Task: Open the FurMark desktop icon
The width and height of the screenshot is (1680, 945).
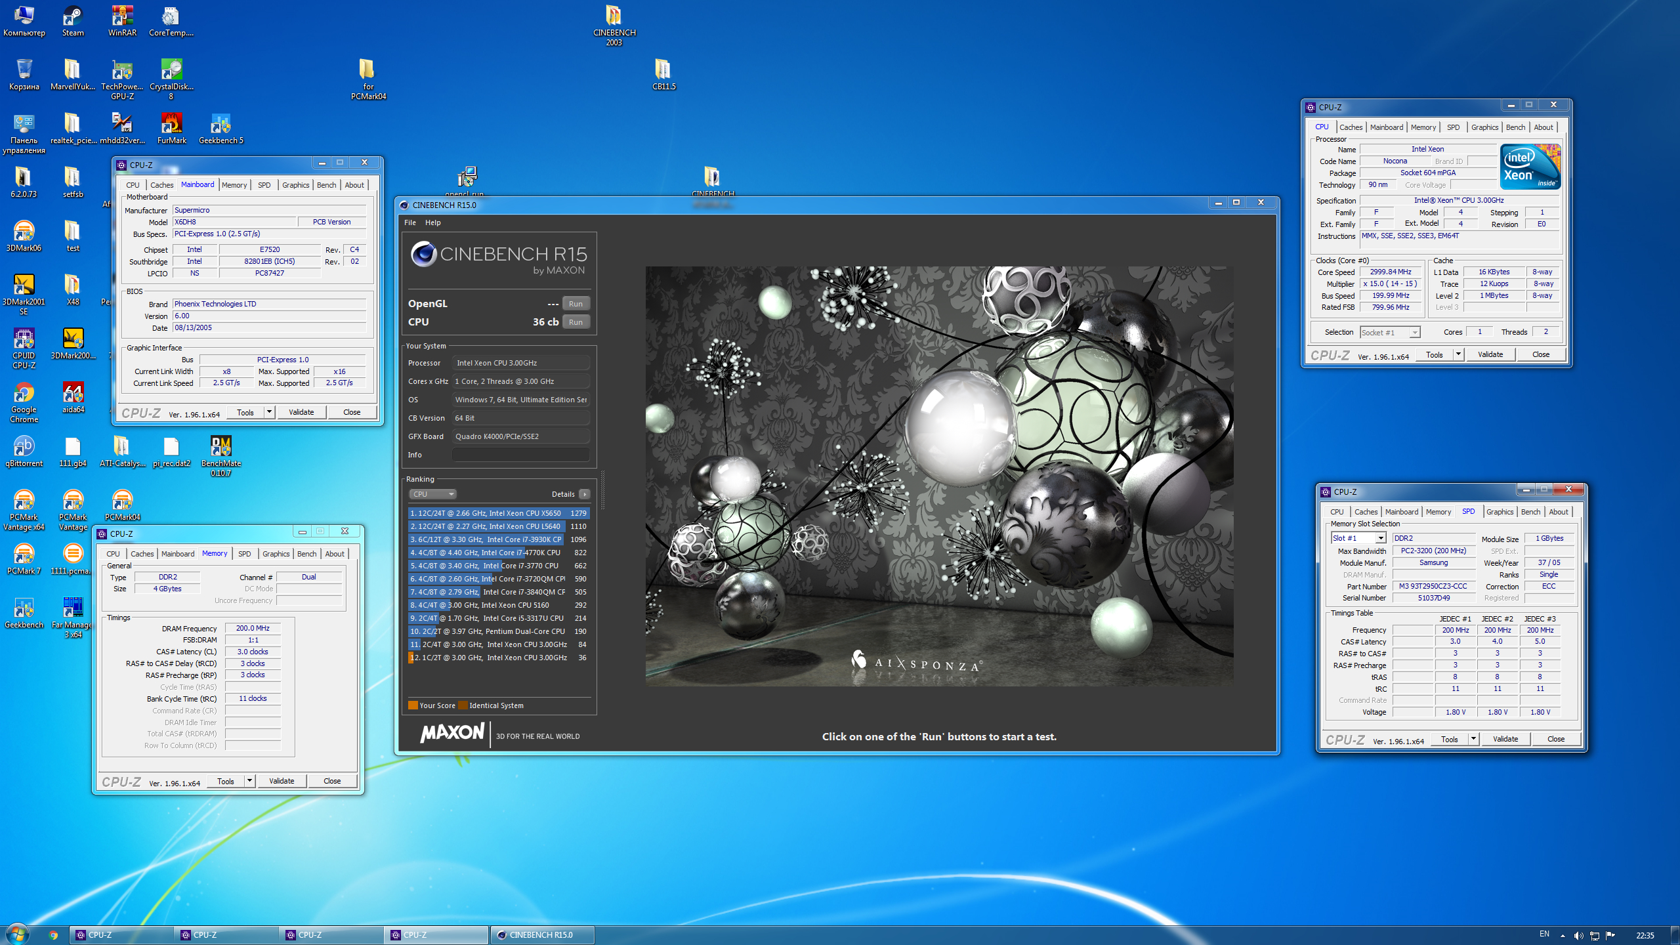Action: [171, 128]
